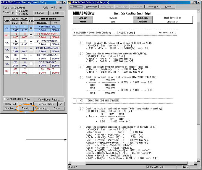Click the Prev Page toolbar button
Viewport: 202px width, 170px height.
[x=107, y=7]
